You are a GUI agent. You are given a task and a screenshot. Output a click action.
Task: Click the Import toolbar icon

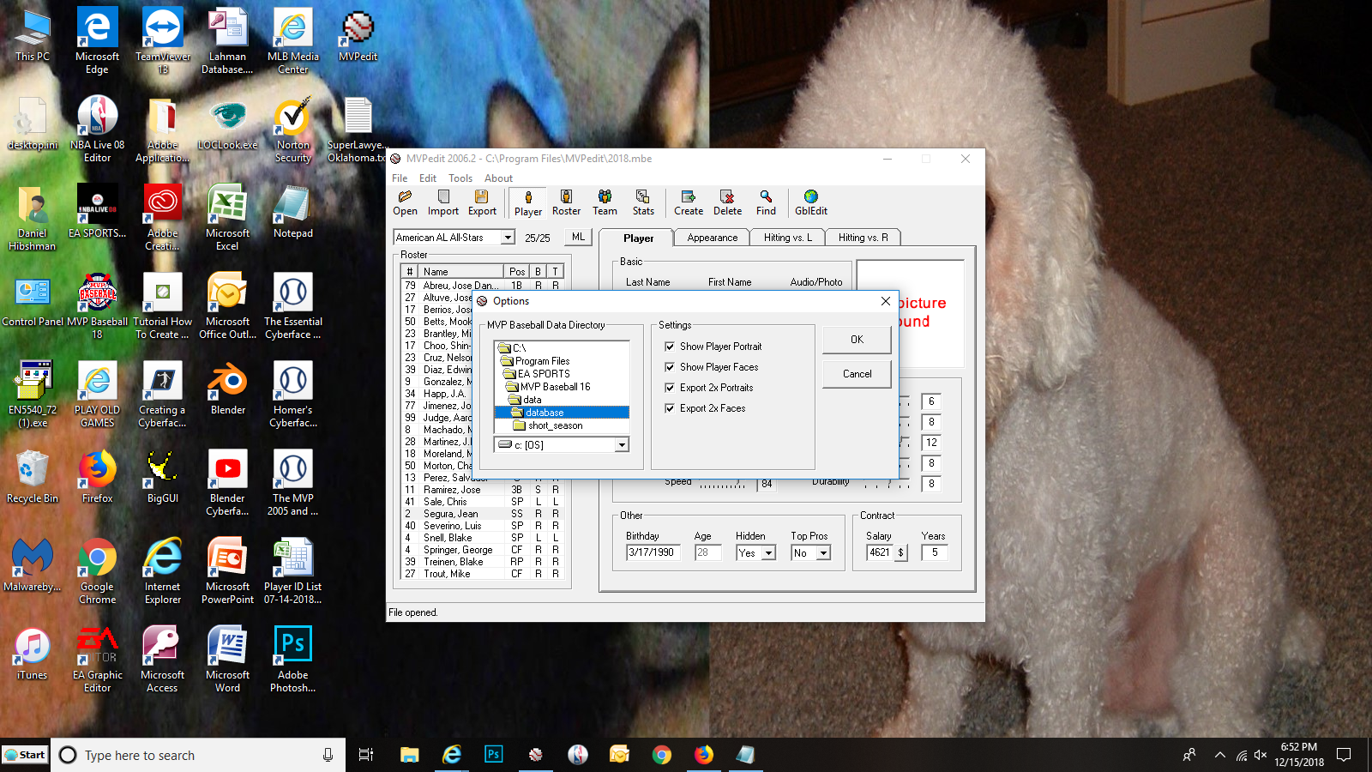coord(443,202)
